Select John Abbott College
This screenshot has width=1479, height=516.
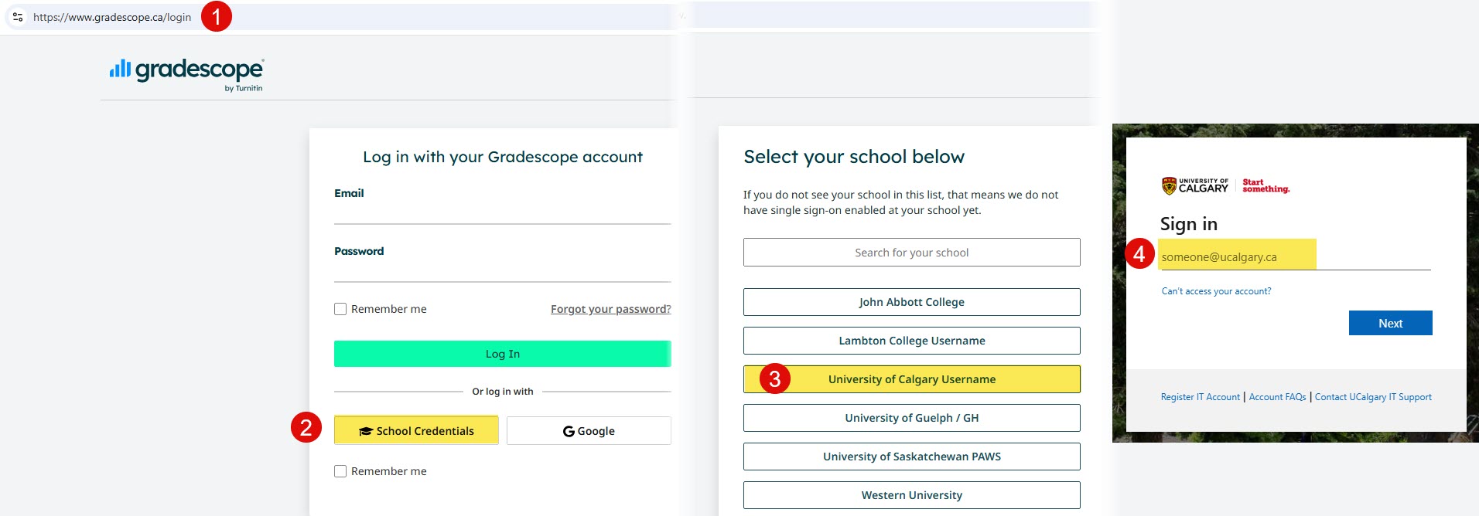click(x=911, y=302)
